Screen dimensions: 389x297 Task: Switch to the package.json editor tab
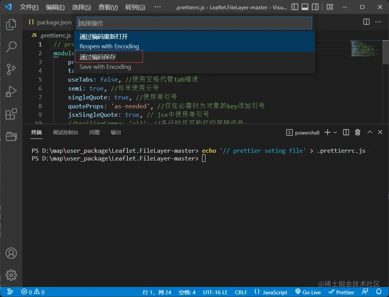click(x=50, y=22)
